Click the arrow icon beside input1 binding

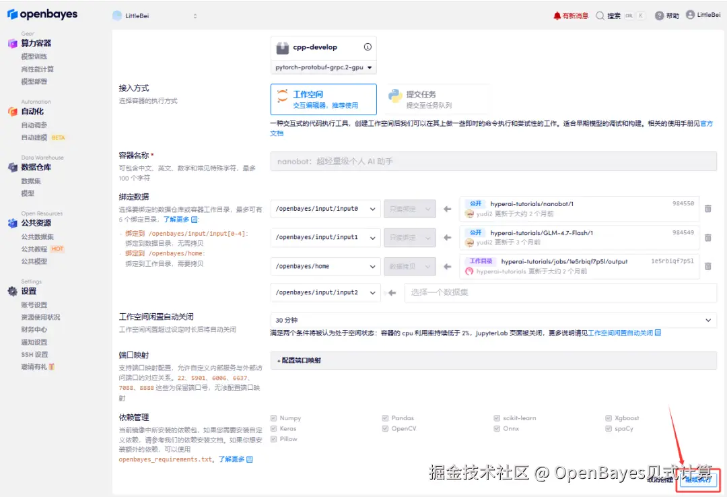click(x=448, y=238)
